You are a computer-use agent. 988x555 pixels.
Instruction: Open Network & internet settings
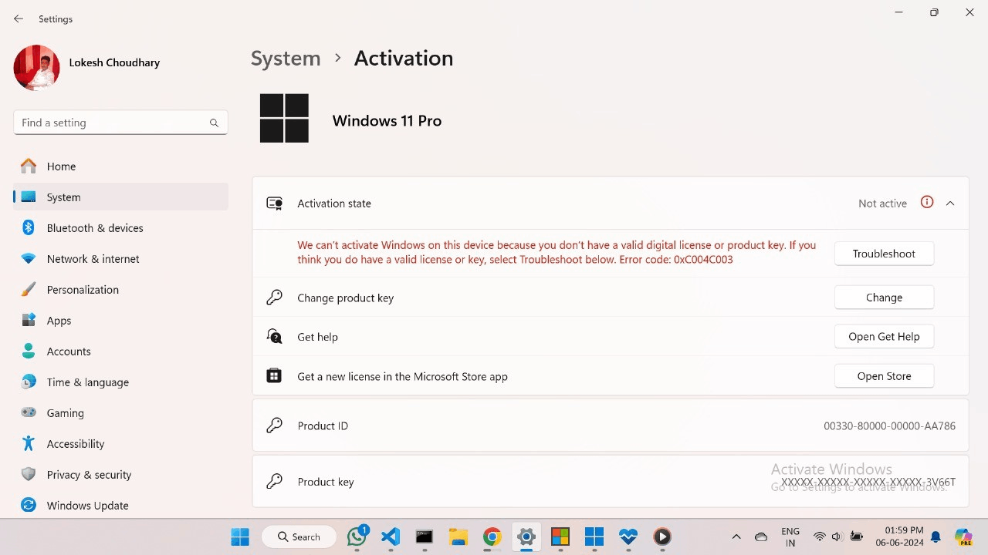(x=120, y=259)
